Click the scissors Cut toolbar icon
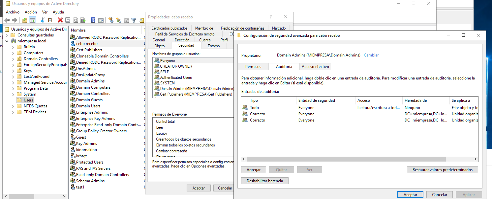The width and height of the screenshot is (492, 199). tap(43, 20)
